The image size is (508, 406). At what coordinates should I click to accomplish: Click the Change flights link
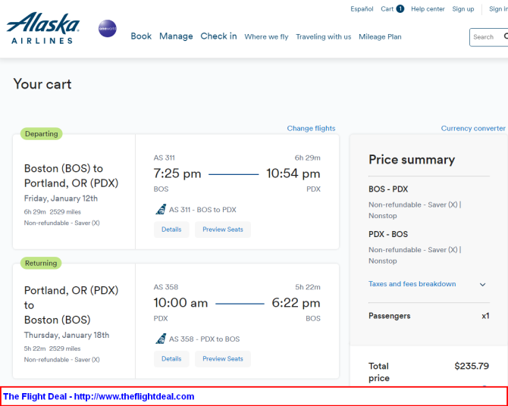pyautogui.click(x=311, y=128)
